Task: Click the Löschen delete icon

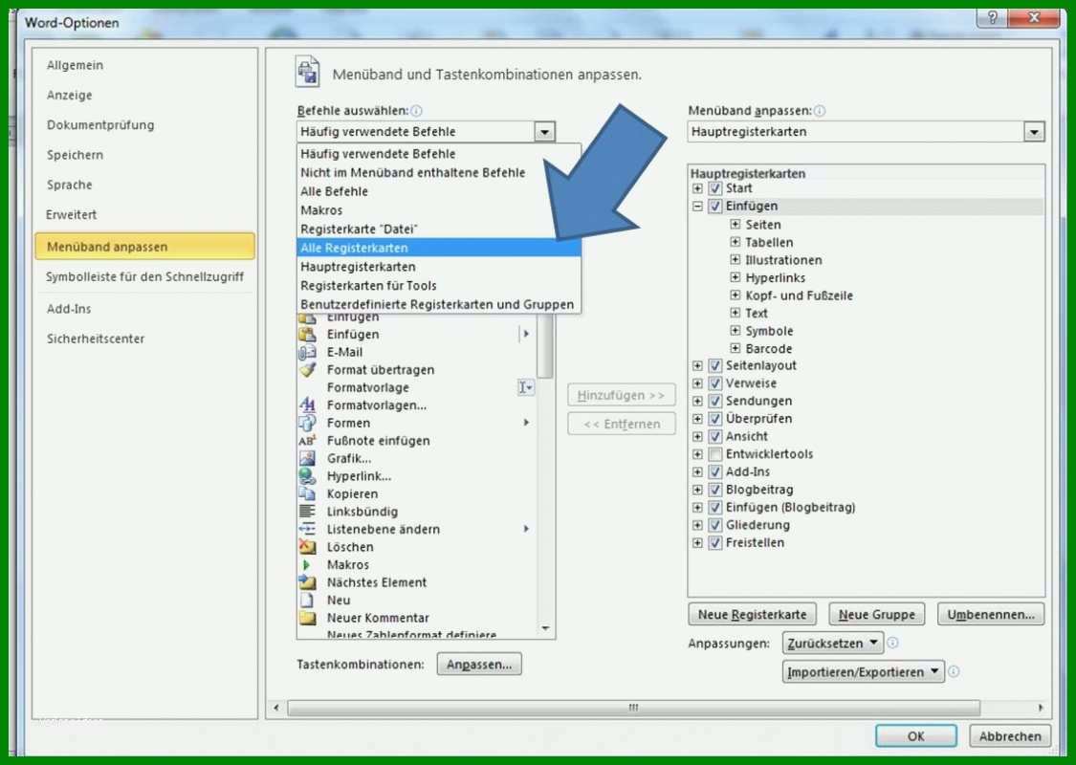Action: click(x=307, y=547)
